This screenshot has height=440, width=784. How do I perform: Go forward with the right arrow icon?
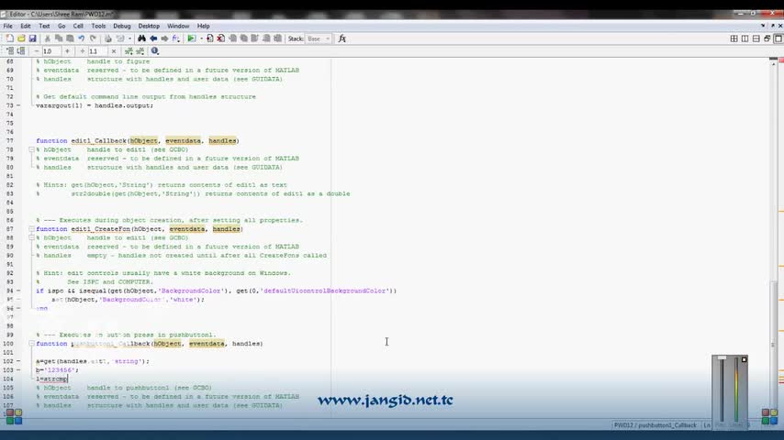(164, 38)
